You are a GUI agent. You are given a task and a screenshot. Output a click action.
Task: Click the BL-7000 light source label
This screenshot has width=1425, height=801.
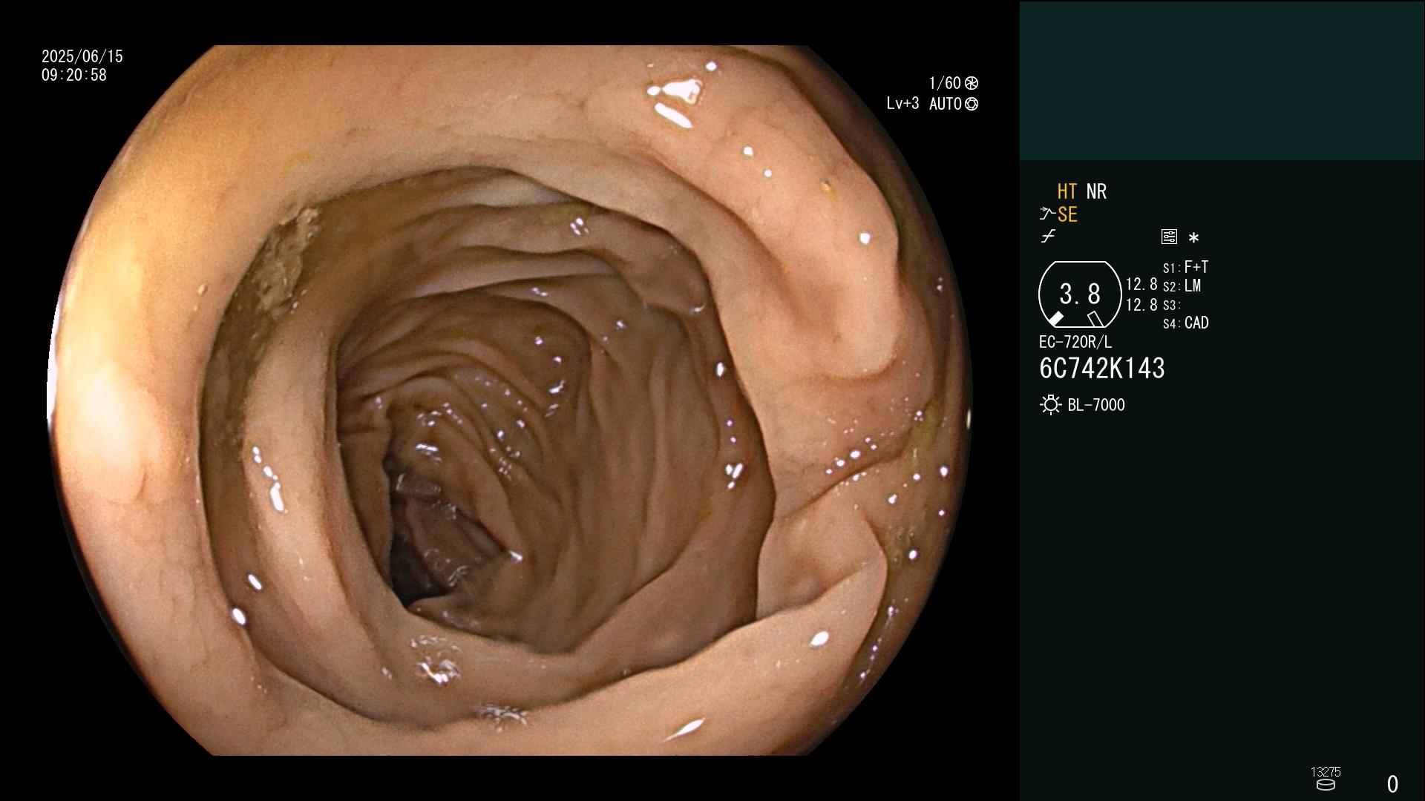pyautogui.click(x=1096, y=405)
